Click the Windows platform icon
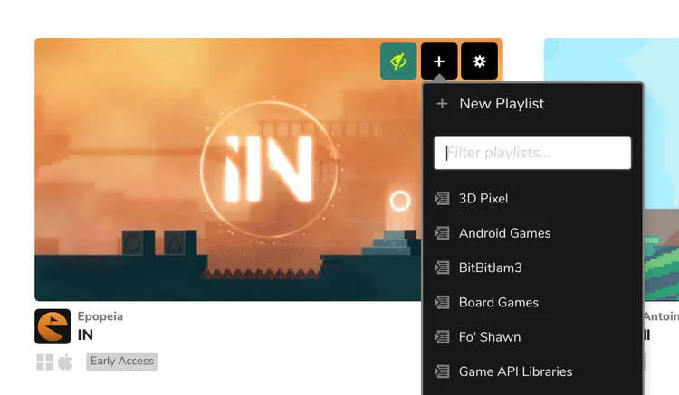Image resolution: width=679 pixels, height=395 pixels. click(44, 362)
